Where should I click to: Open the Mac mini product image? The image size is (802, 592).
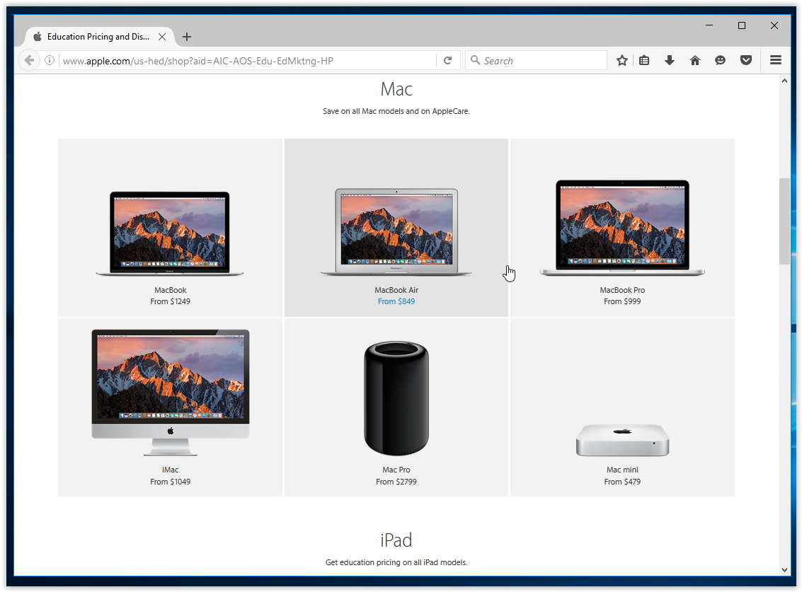click(x=622, y=440)
